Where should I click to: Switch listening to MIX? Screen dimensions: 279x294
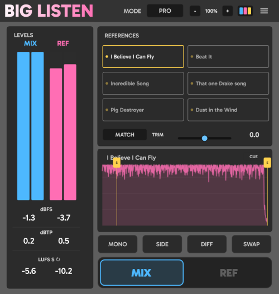tap(142, 273)
